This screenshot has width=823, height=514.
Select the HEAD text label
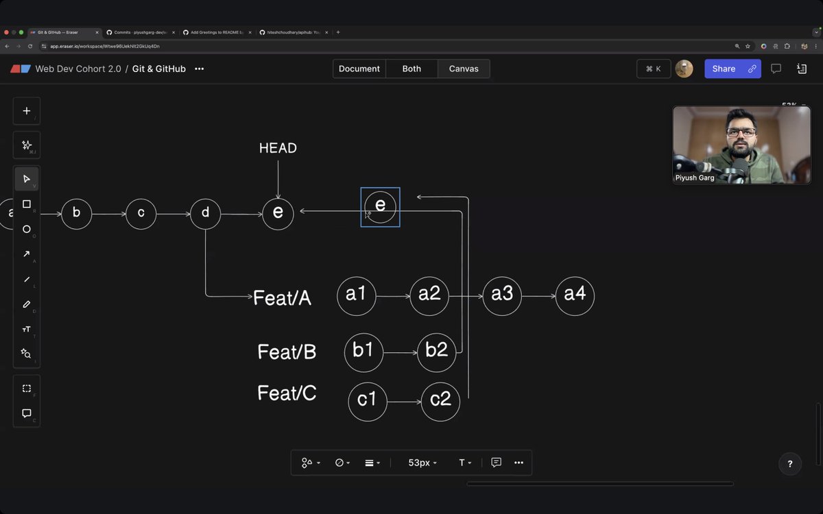(278, 148)
